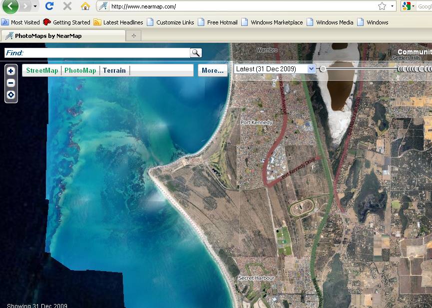Click the Find magnifying glass search button
432x308 pixels.
tap(196, 53)
